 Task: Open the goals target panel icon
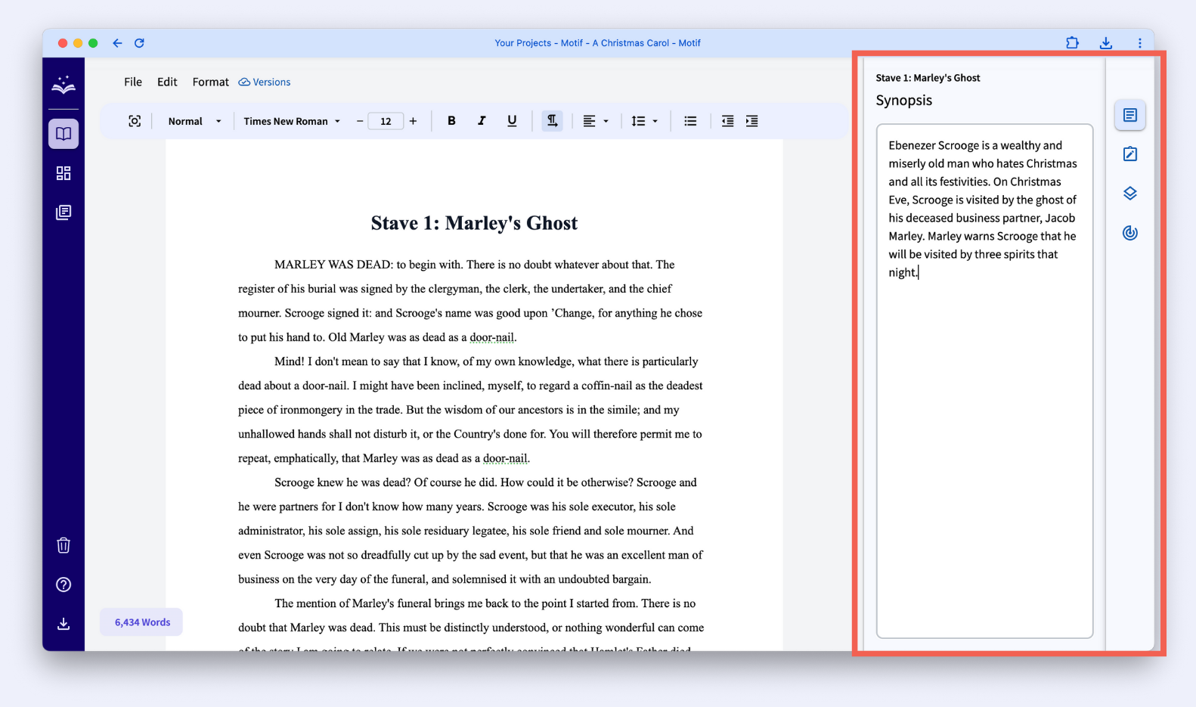1130,233
